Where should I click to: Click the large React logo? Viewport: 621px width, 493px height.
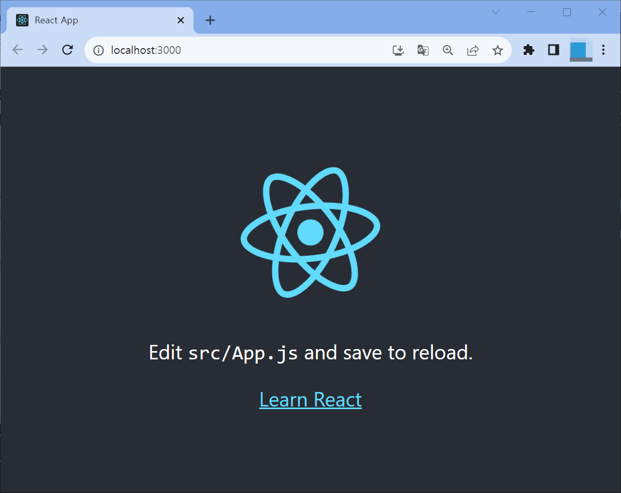click(311, 233)
